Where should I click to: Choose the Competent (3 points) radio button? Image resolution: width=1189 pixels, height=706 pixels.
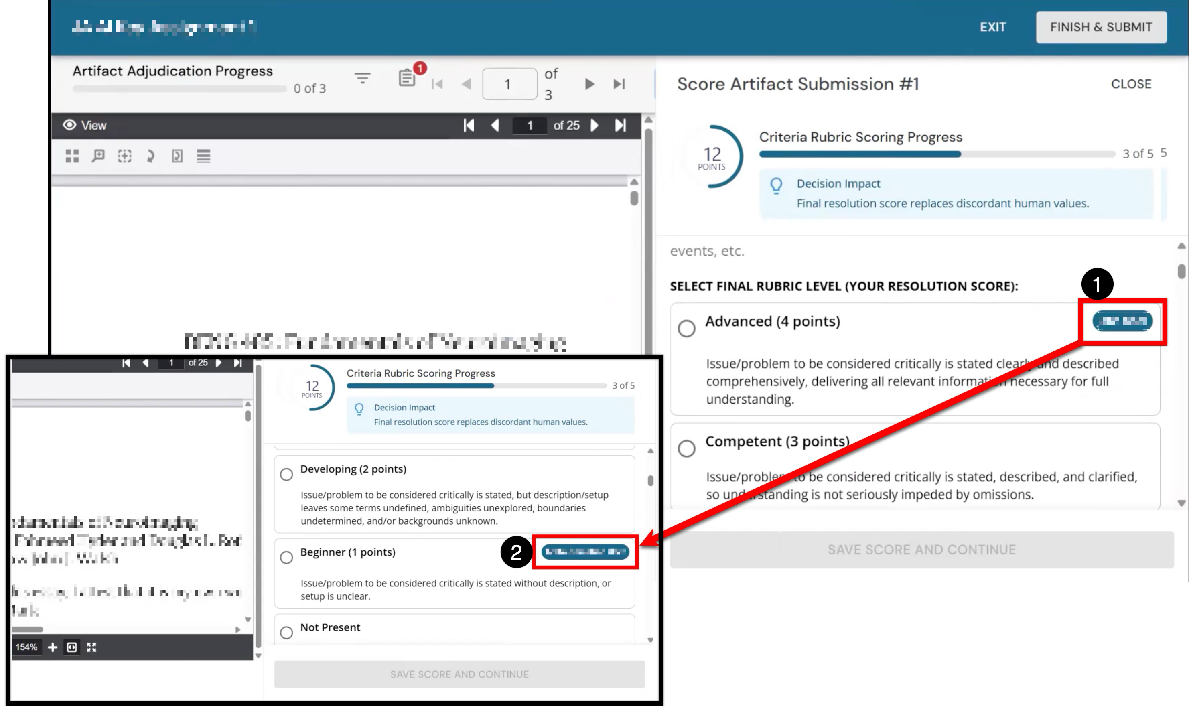pos(686,448)
